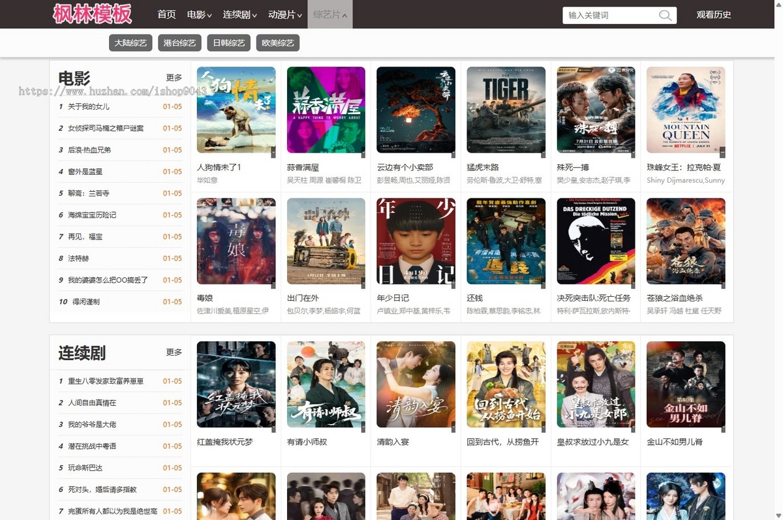This screenshot has width=783, height=520.
Task: Open the 苍狼之浴血绝杀 poster
Action: [x=686, y=241]
